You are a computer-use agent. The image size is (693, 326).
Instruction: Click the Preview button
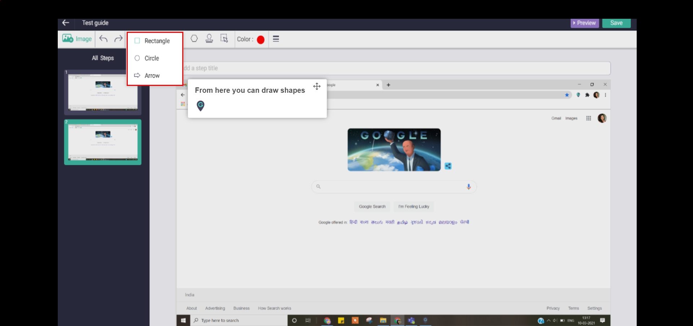(x=585, y=23)
